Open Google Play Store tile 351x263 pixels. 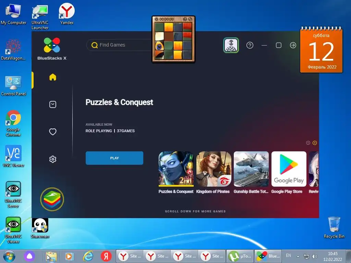289,169
